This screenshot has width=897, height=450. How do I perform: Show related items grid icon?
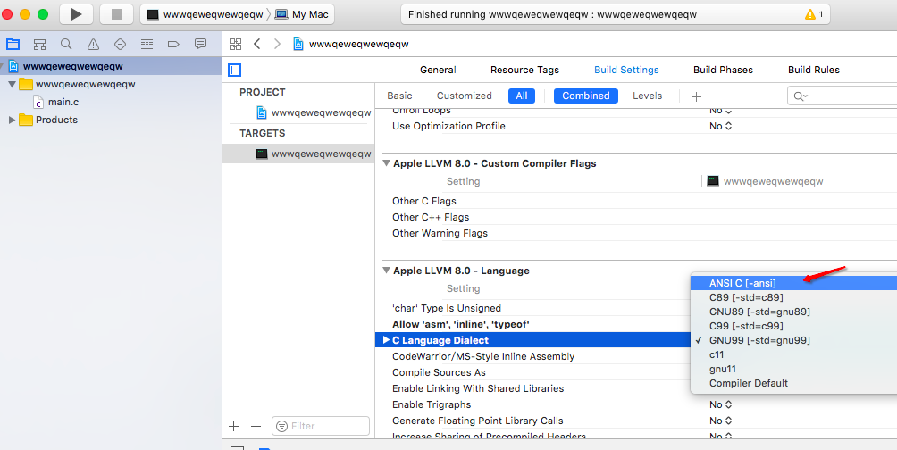(235, 44)
